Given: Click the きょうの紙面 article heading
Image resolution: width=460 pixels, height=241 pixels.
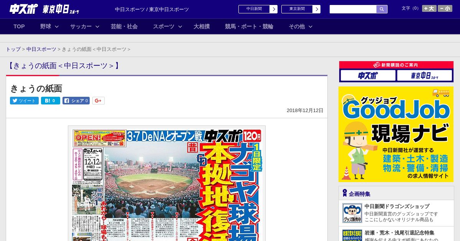Looking at the screenshot, I should pyautogui.click(x=36, y=89).
